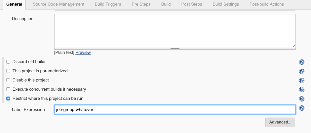Enable Execute concurrent builds if necessary
Viewport: 311px width, 133px height.
(x=9, y=89)
